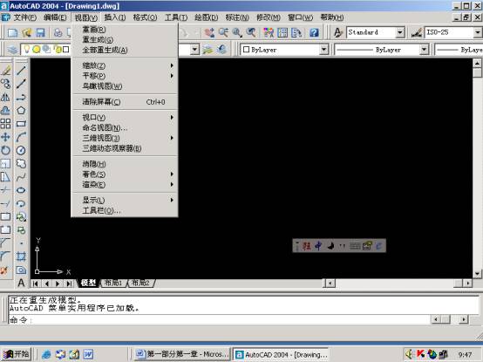Click AutoCAD 2004 taskbar button
This screenshot has height=362, width=483.
[x=281, y=354]
